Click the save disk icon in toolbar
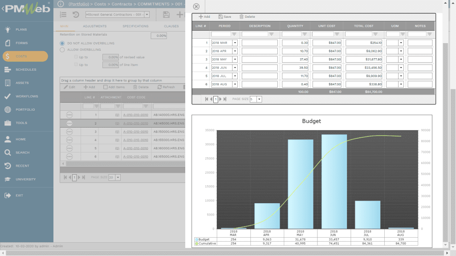 coord(166,15)
